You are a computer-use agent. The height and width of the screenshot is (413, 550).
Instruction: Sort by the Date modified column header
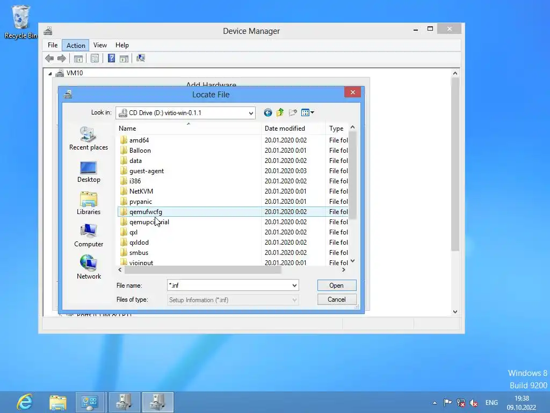point(293,129)
